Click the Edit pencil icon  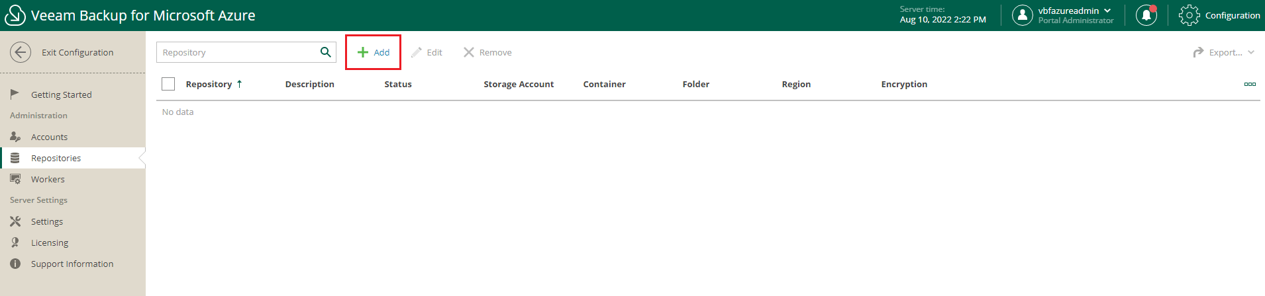(417, 52)
